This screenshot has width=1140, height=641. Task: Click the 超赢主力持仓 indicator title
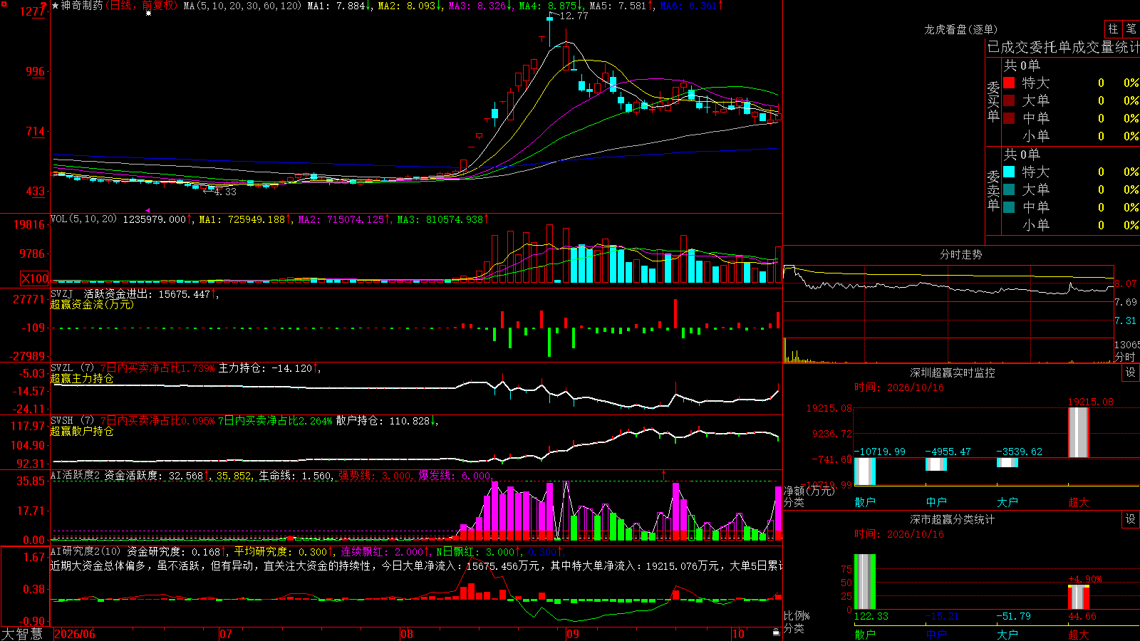tap(82, 378)
